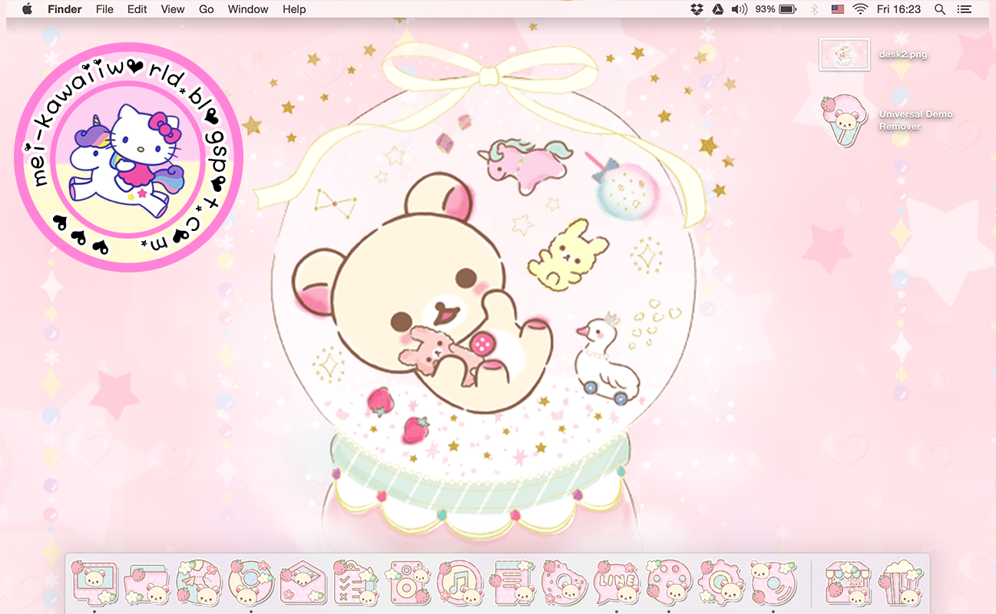Open the US flag input source menu
The image size is (996, 614).
[x=837, y=9]
